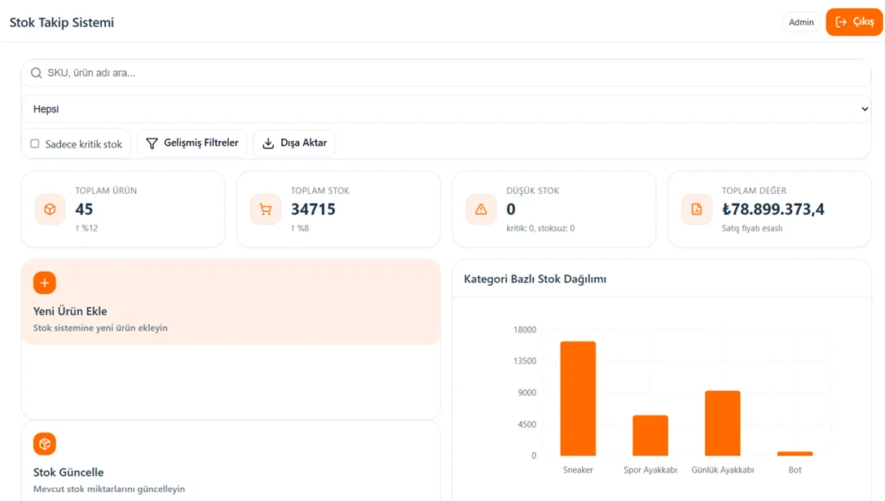
Task: Click the Satış fiyatı esaslı caption
Action: (x=752, y=228)
